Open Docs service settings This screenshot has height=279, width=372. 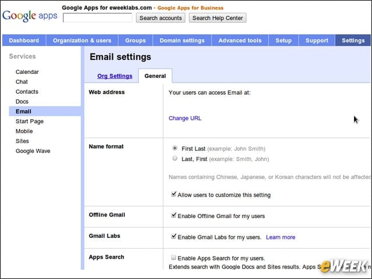pyautogui.click(x=22, y=102)
